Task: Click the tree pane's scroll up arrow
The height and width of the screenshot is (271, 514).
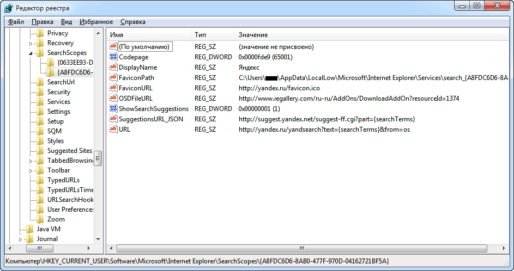Action: [98, 33]
